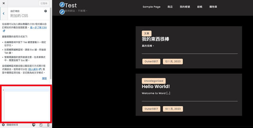Switch to tablet preview device icon
253x128 pixels.
click(41, 125)
